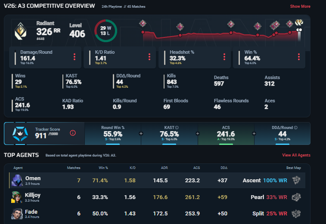Viewport: 326px width, 224px height.
Task: Click the Omen agent portrait
Action: coord(17,181)
